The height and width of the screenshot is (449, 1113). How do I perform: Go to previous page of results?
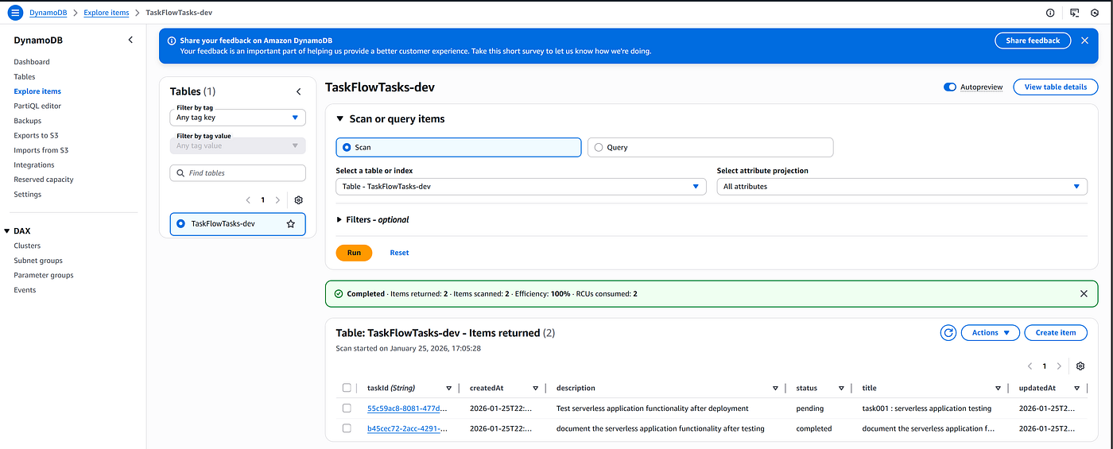(x=1030, y=366)
